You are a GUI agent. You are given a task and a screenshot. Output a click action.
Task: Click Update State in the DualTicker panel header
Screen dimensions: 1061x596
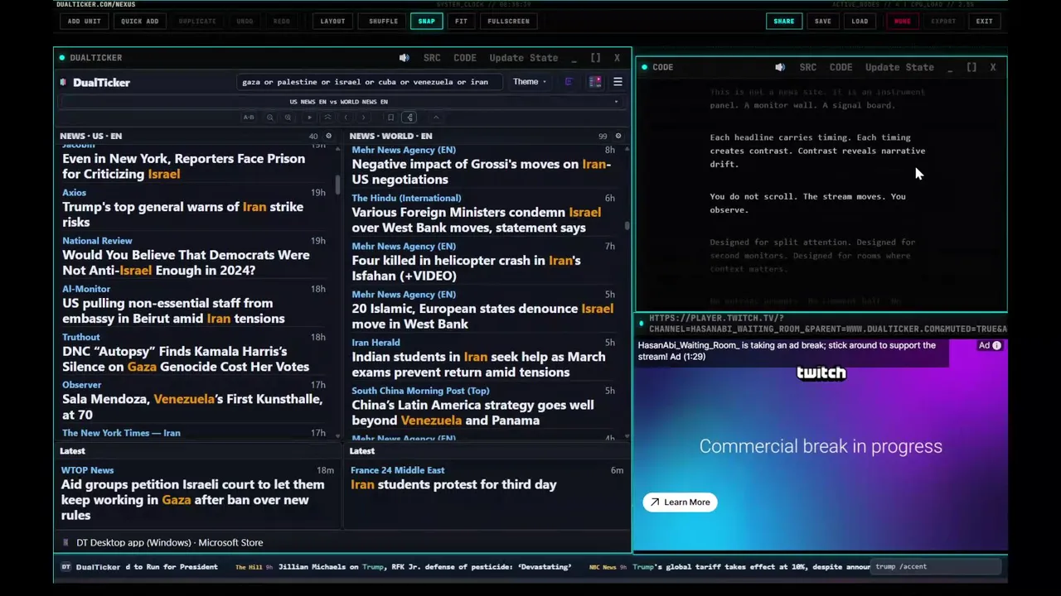[x=524, y=58]
